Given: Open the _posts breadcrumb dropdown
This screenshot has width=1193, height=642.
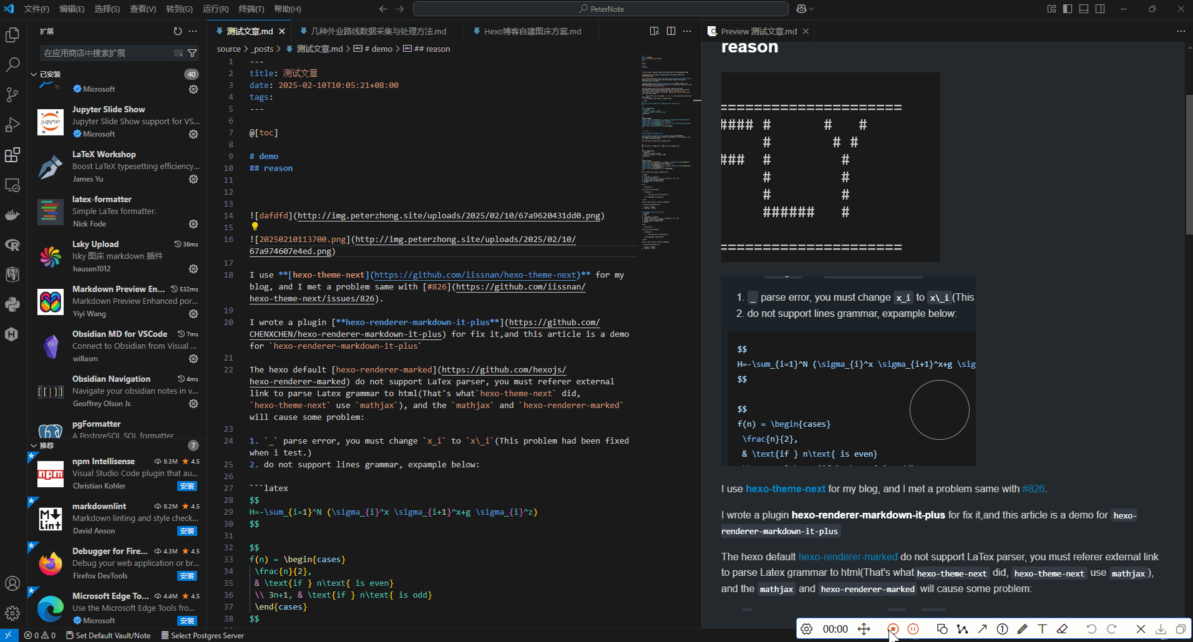Looking at the screenshot, I should pos(263,49).
